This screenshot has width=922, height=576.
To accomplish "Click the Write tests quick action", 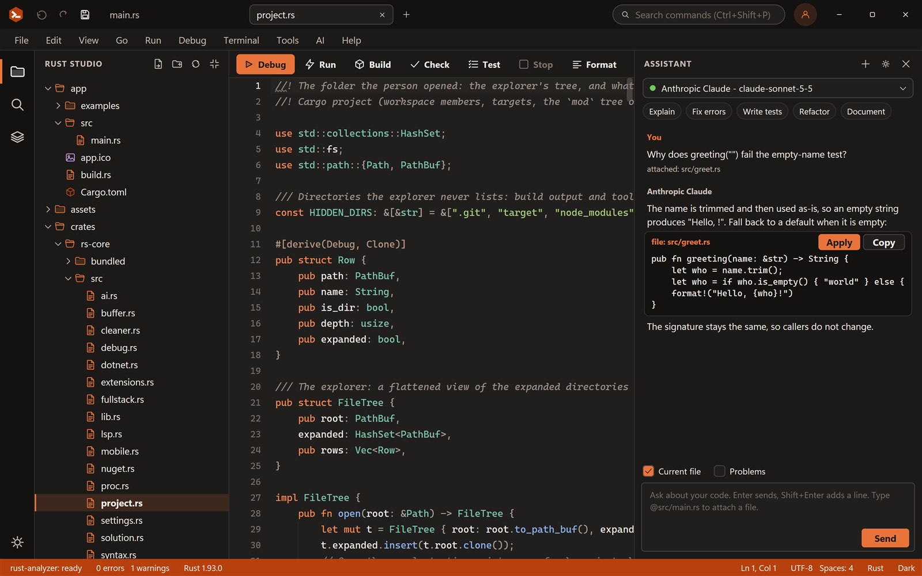I will [762, 112].
